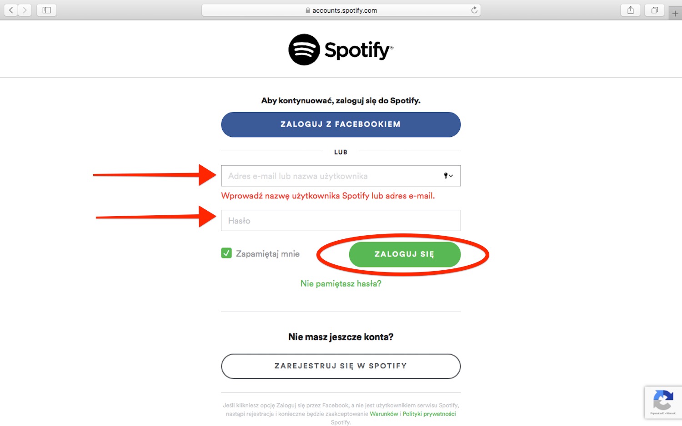Uncheck the Zapamiętaj mnie checkbox
This screenshot has width=682, height=426.
tap(226, 253)
